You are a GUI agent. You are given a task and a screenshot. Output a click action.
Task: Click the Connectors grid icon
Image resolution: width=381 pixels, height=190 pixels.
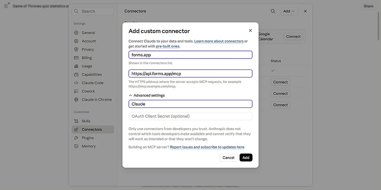coord(76,130)
